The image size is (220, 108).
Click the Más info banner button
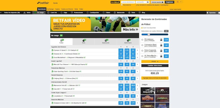point(130,30)
